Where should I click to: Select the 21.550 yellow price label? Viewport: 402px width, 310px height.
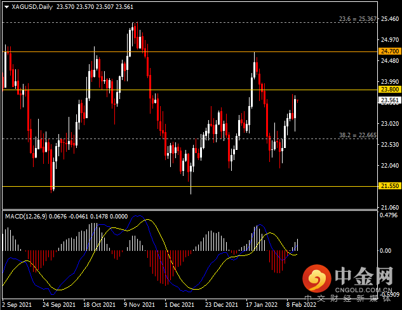[x=389, y=186]
